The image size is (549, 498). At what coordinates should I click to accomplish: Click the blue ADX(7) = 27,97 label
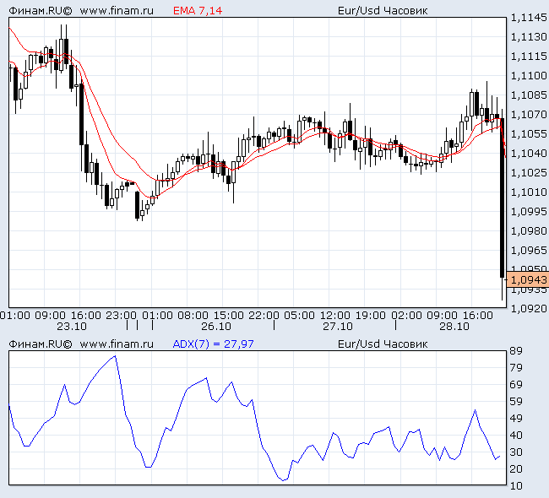(x=213, y=344)
